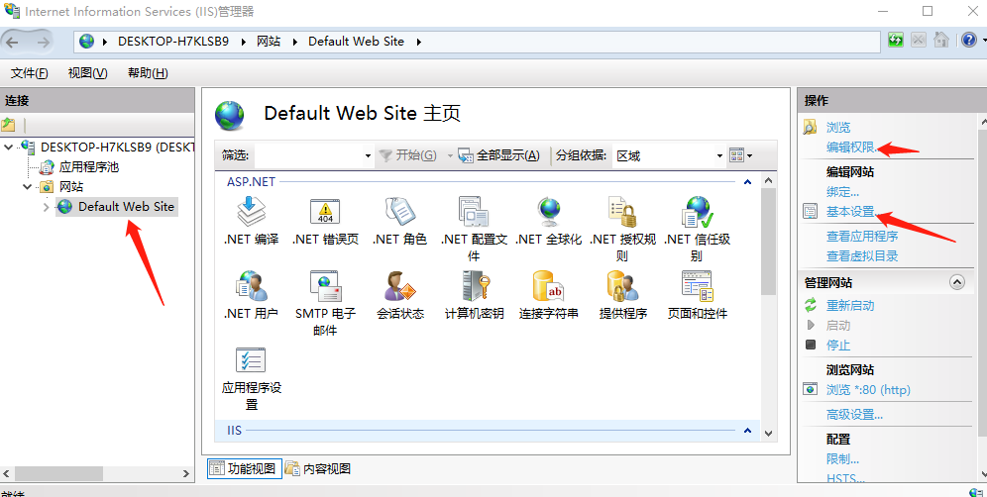Collapse the 网站 tree node

click(x=28, y=187)
